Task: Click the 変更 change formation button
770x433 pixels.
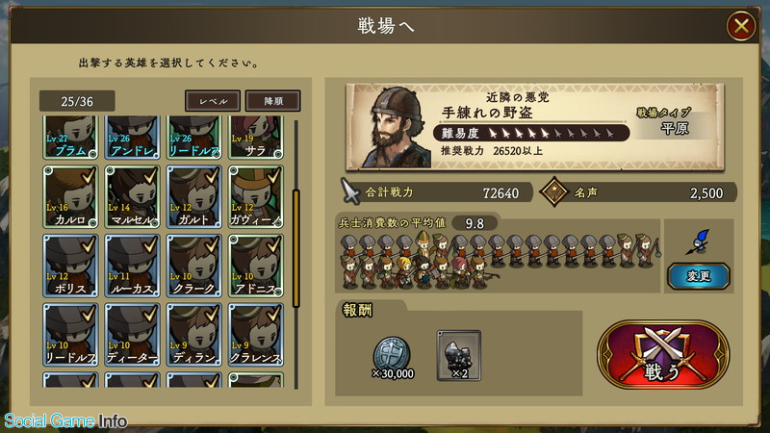Action: point(699,276)
